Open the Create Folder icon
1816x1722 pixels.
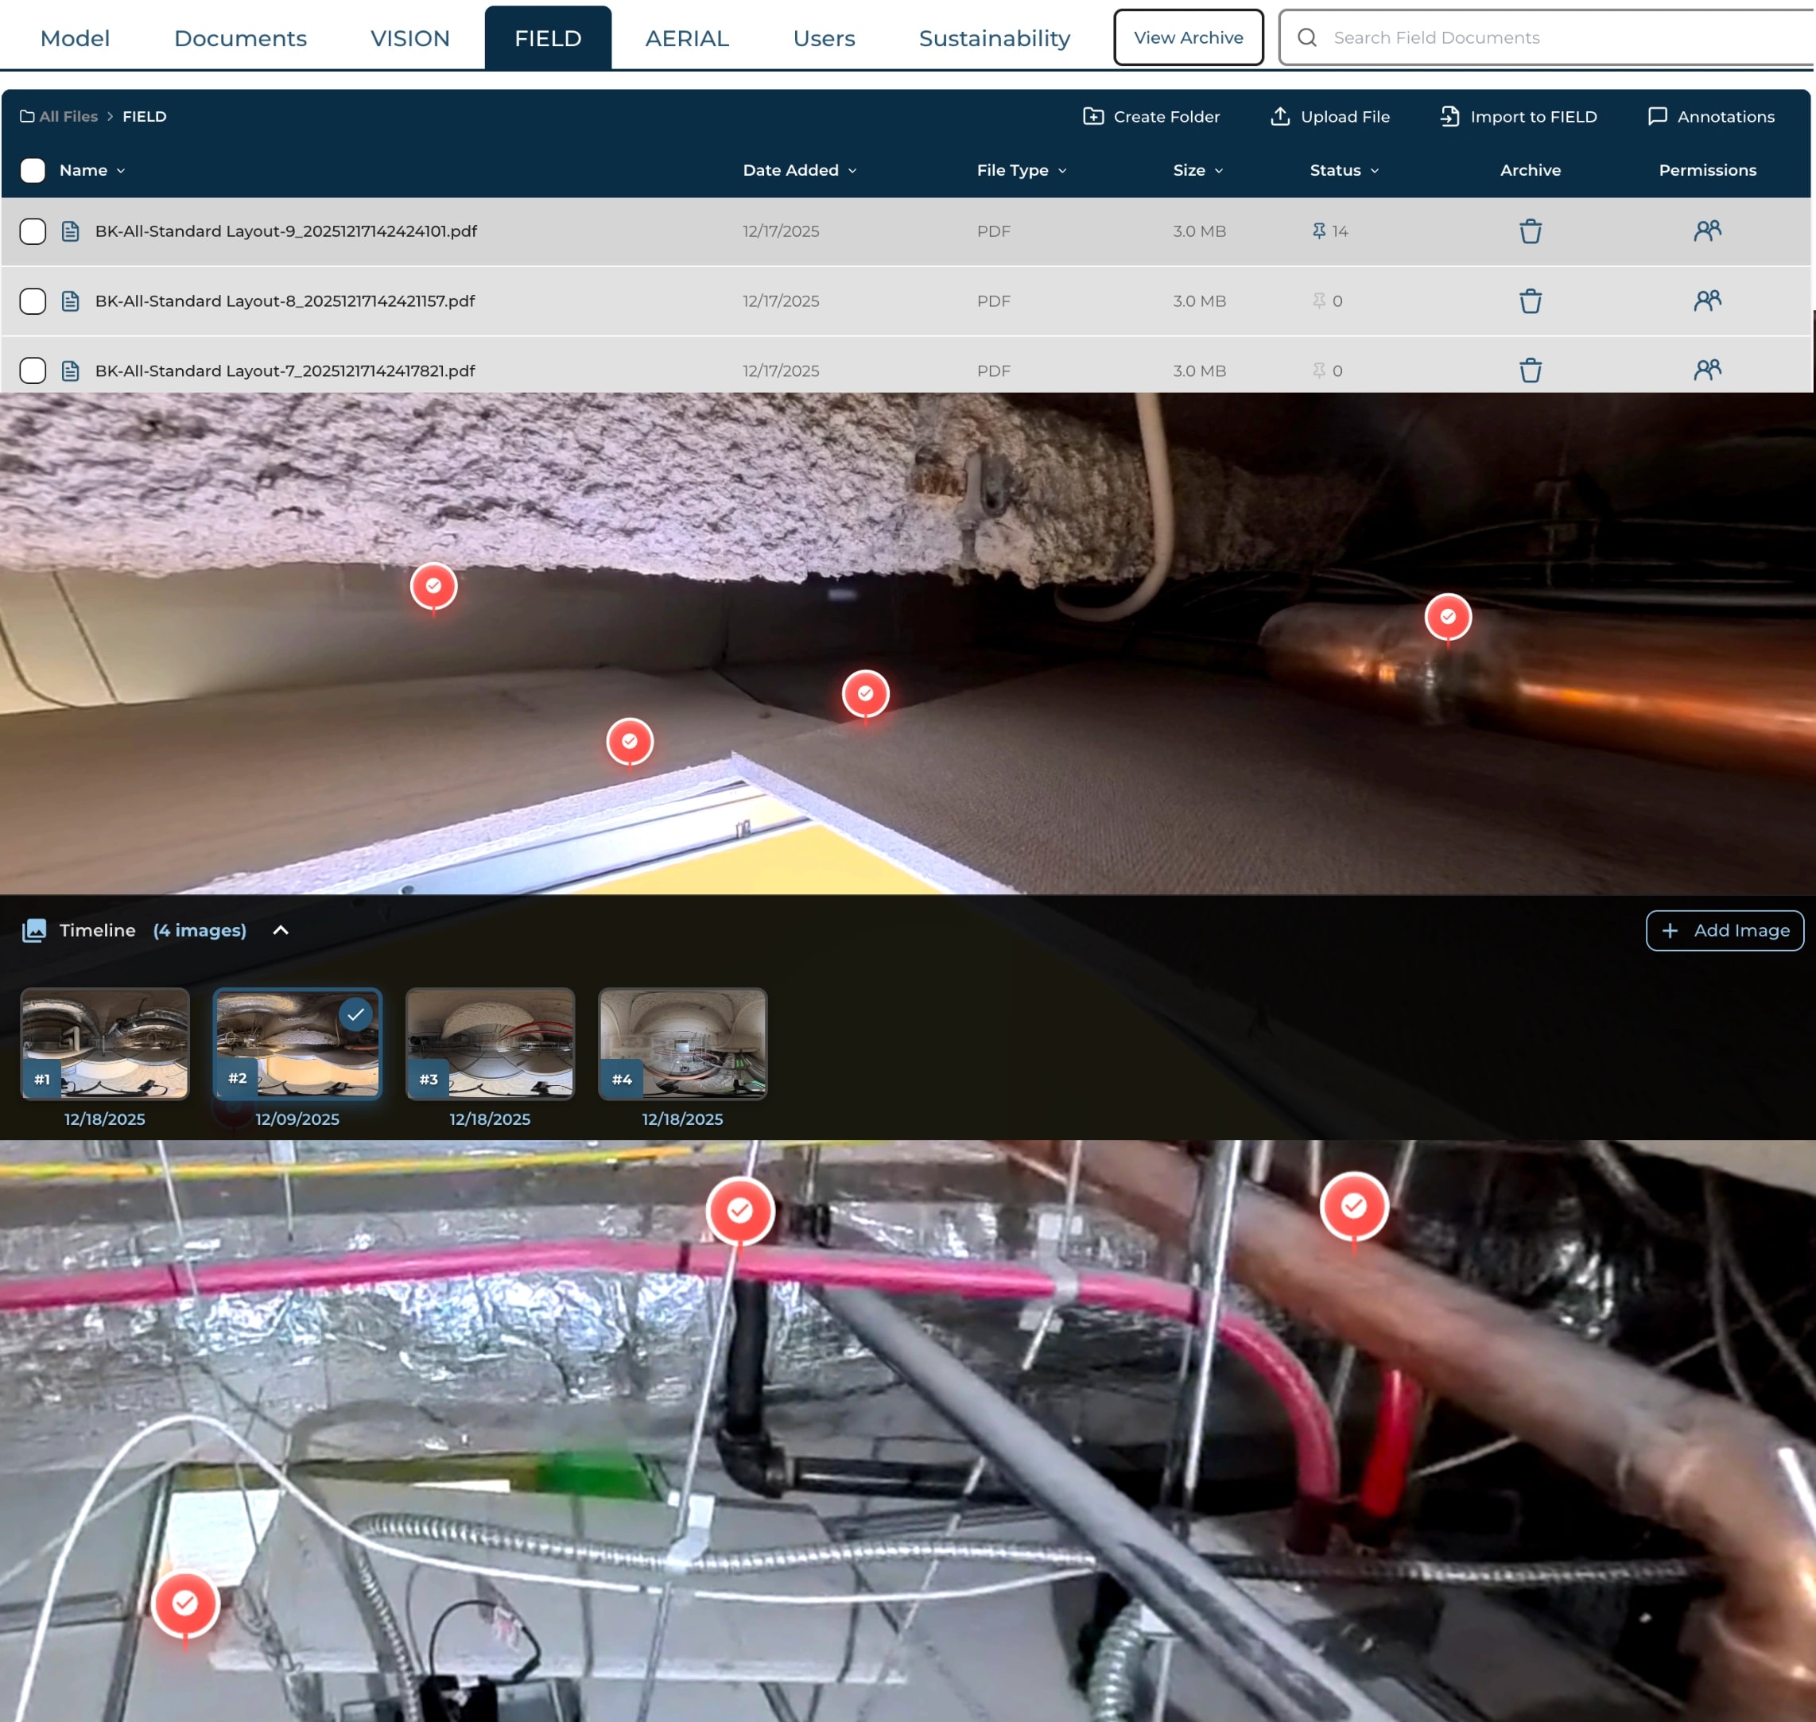coord(1094,117)
